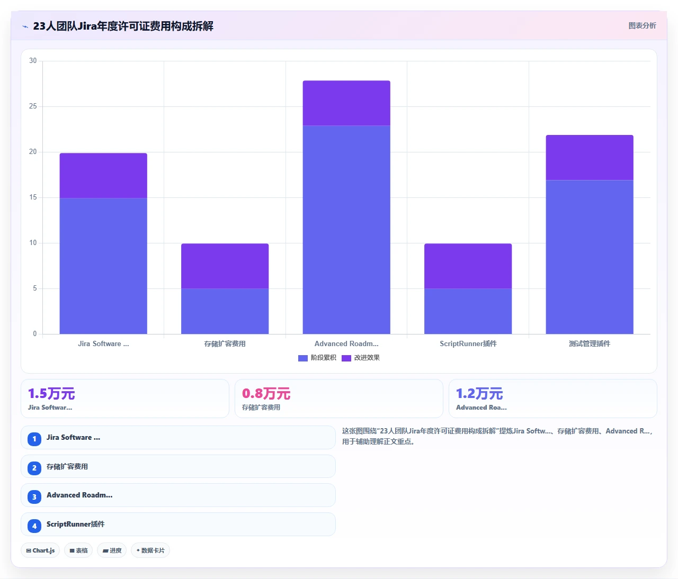This screenshot has height=579, width=678.
Task: Select list item 2 存储扩容费用
Action: pyautogui.click(x=178, y=467)
